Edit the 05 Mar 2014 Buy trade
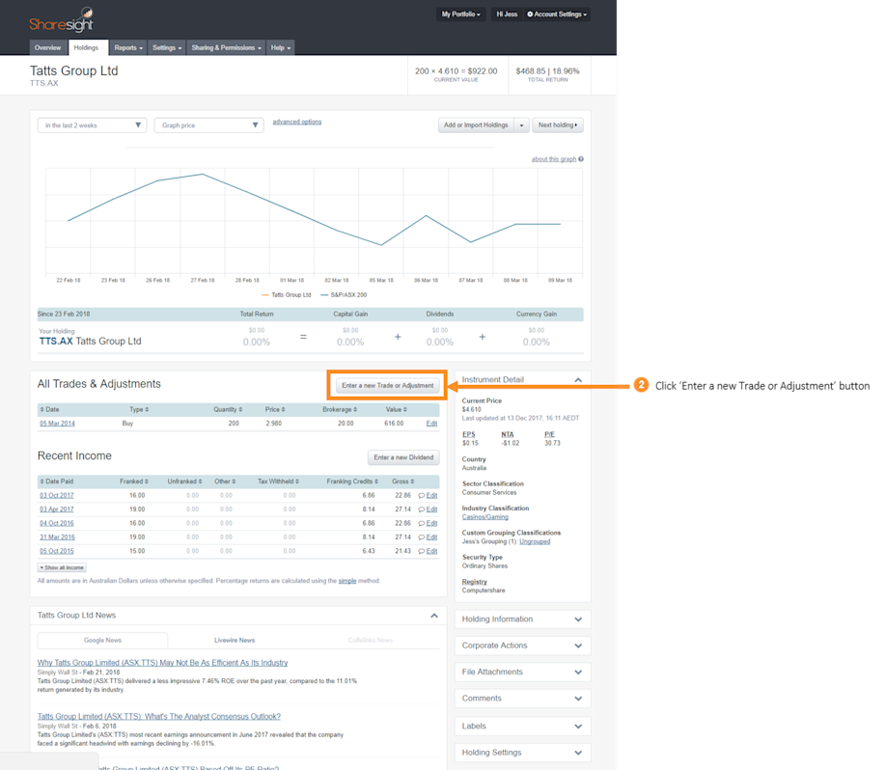The height and width of the screenshot is (770, 885). [431, 423]
